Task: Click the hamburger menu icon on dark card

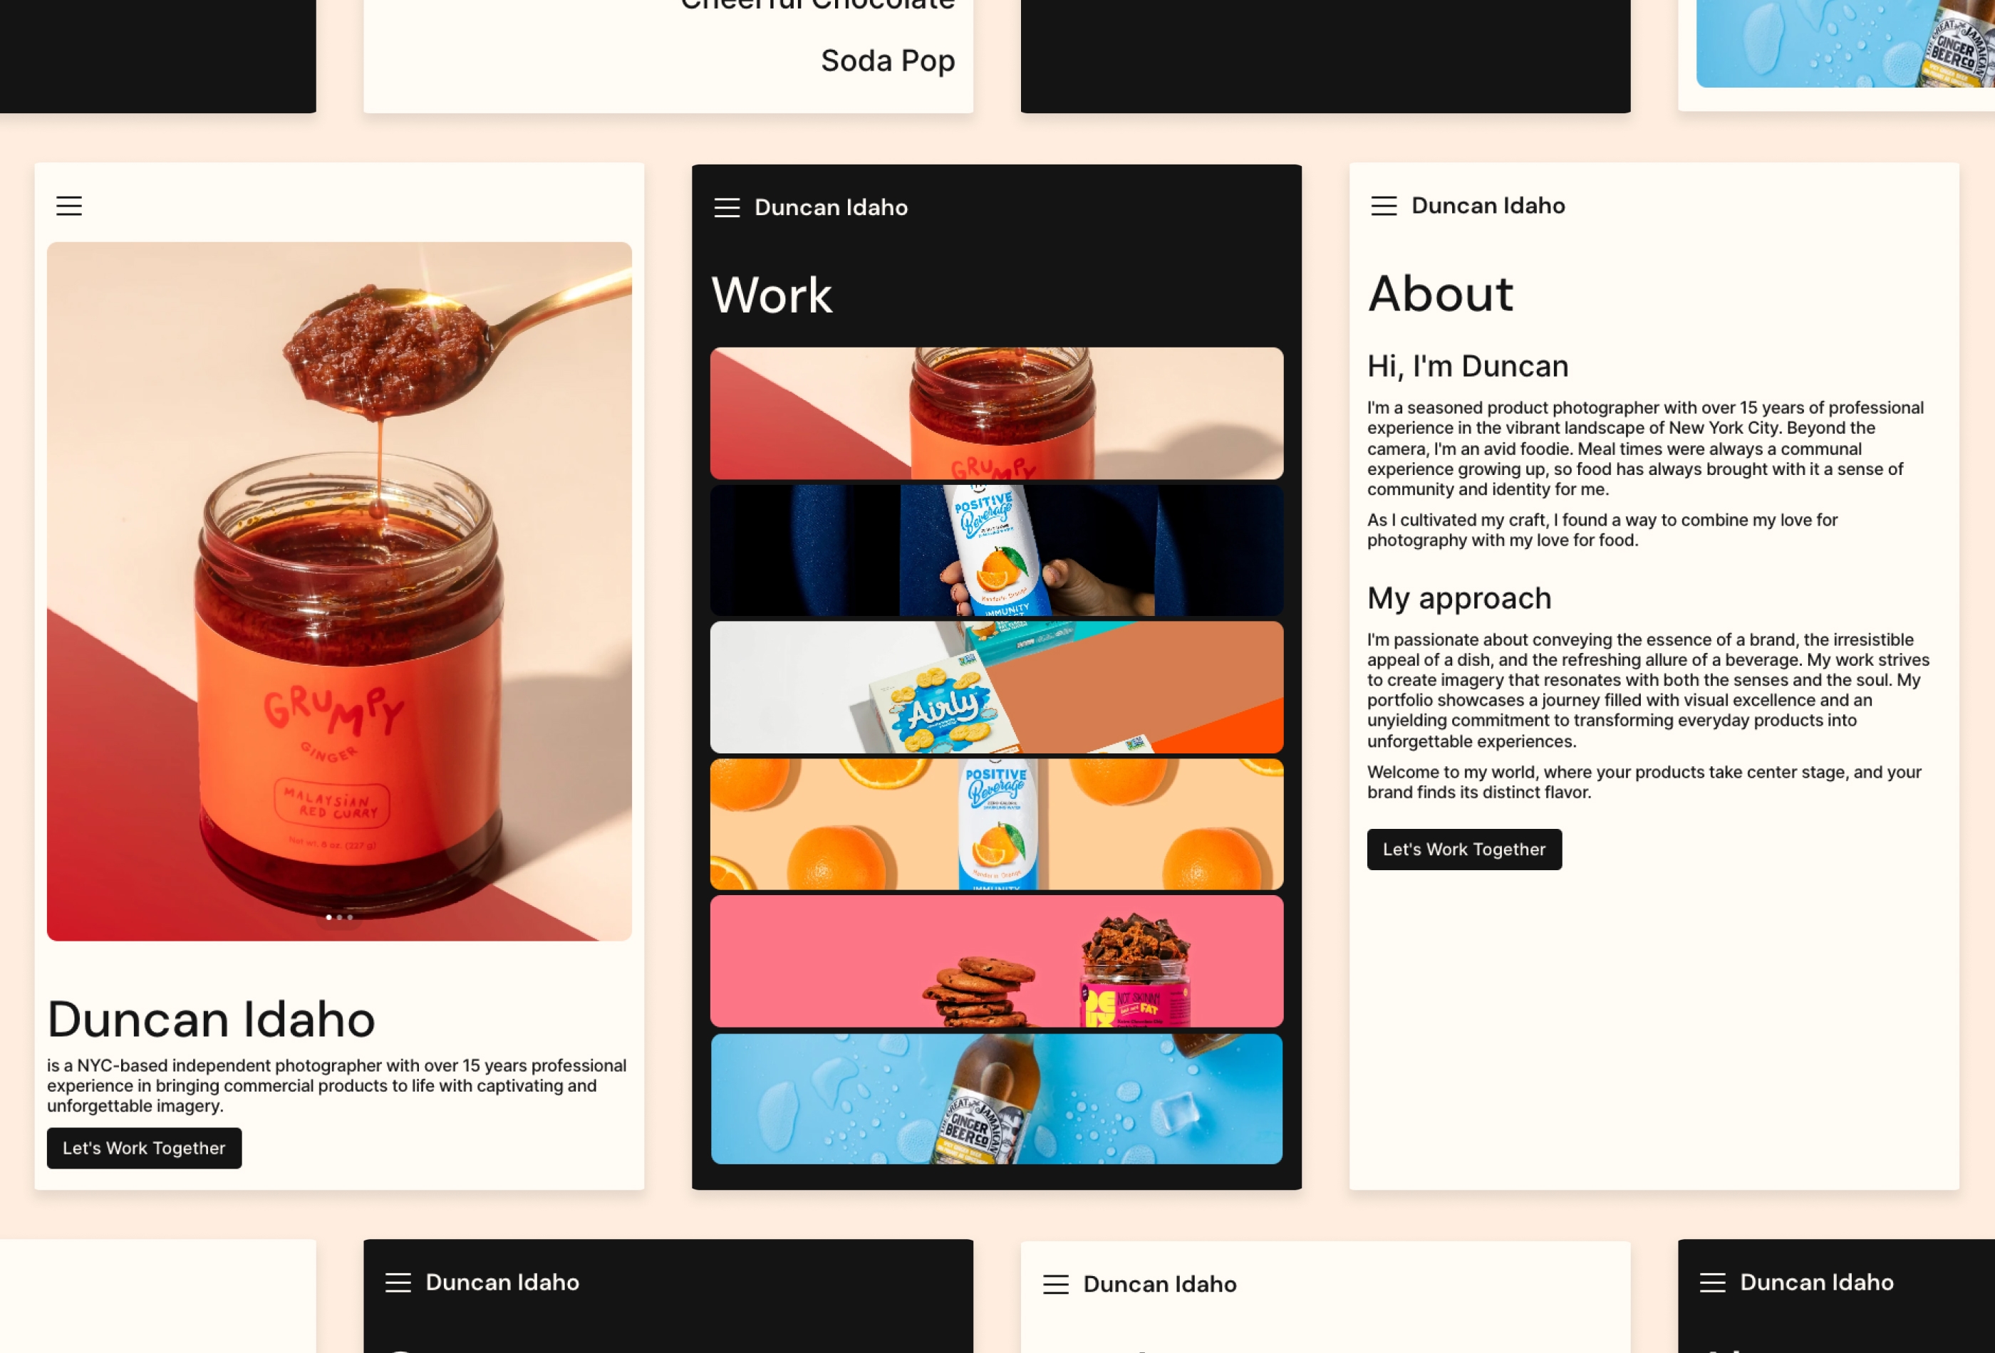Action: tap(727, 207)
